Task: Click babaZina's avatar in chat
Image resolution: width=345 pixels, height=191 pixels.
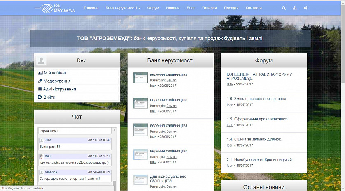Action: click(x=42, y=173)
